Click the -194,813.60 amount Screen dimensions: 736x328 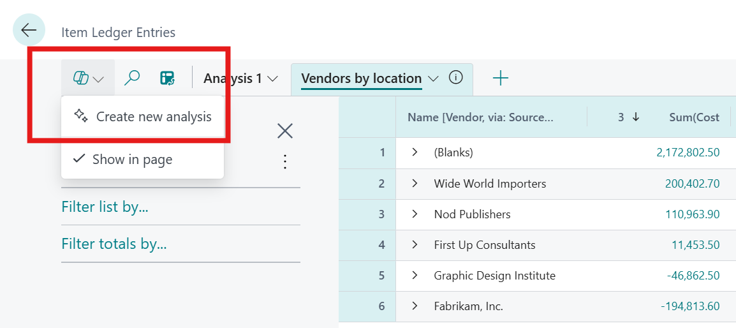[x=690, y=306]
